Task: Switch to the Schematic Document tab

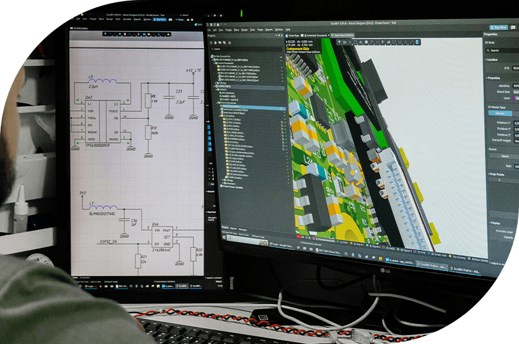Action: [316, 35]
